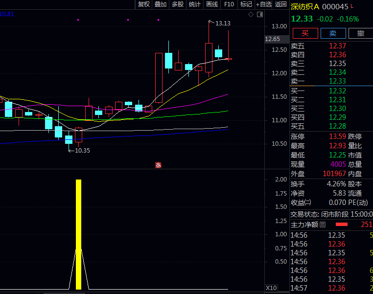Viewport: 373px width, 294px height.
Task: Open the 主力净额 list icon
Action: coord(323,225)
